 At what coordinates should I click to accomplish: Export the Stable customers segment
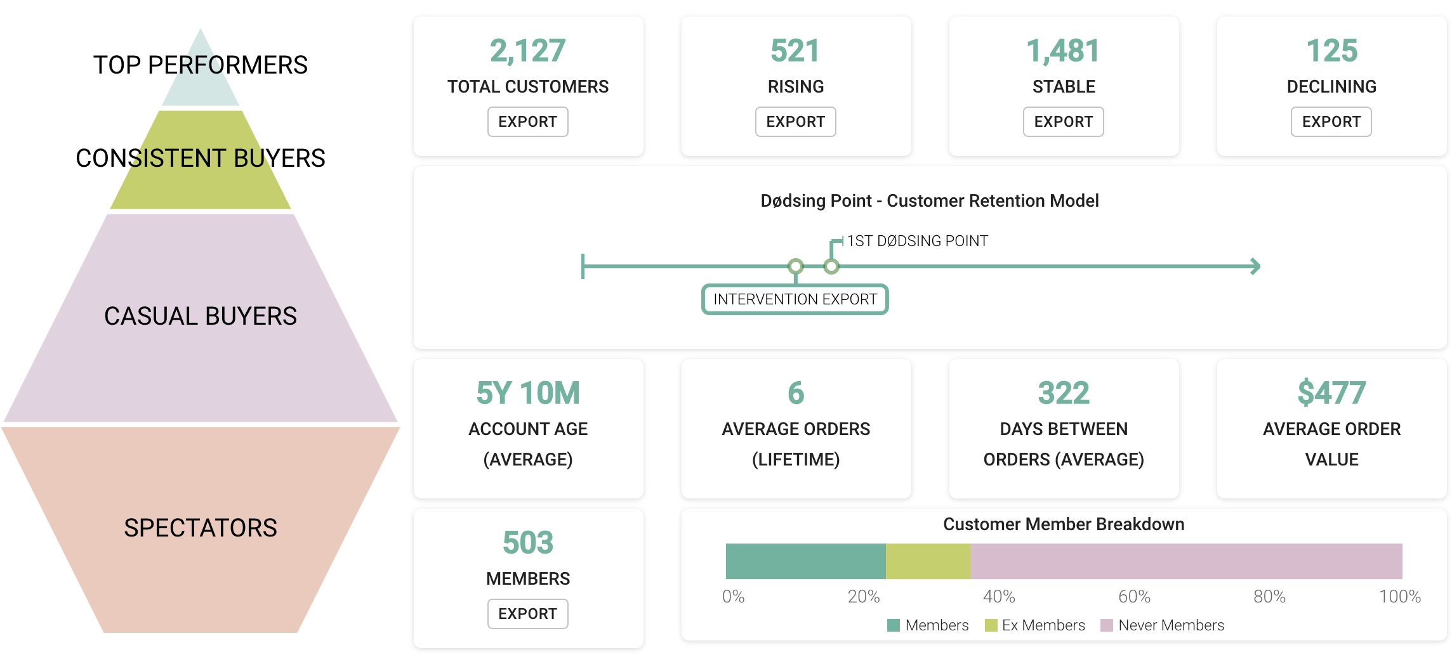pos(1063,122)
